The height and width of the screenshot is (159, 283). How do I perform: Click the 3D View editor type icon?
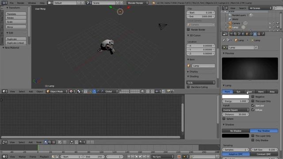[x=4, y=91]
